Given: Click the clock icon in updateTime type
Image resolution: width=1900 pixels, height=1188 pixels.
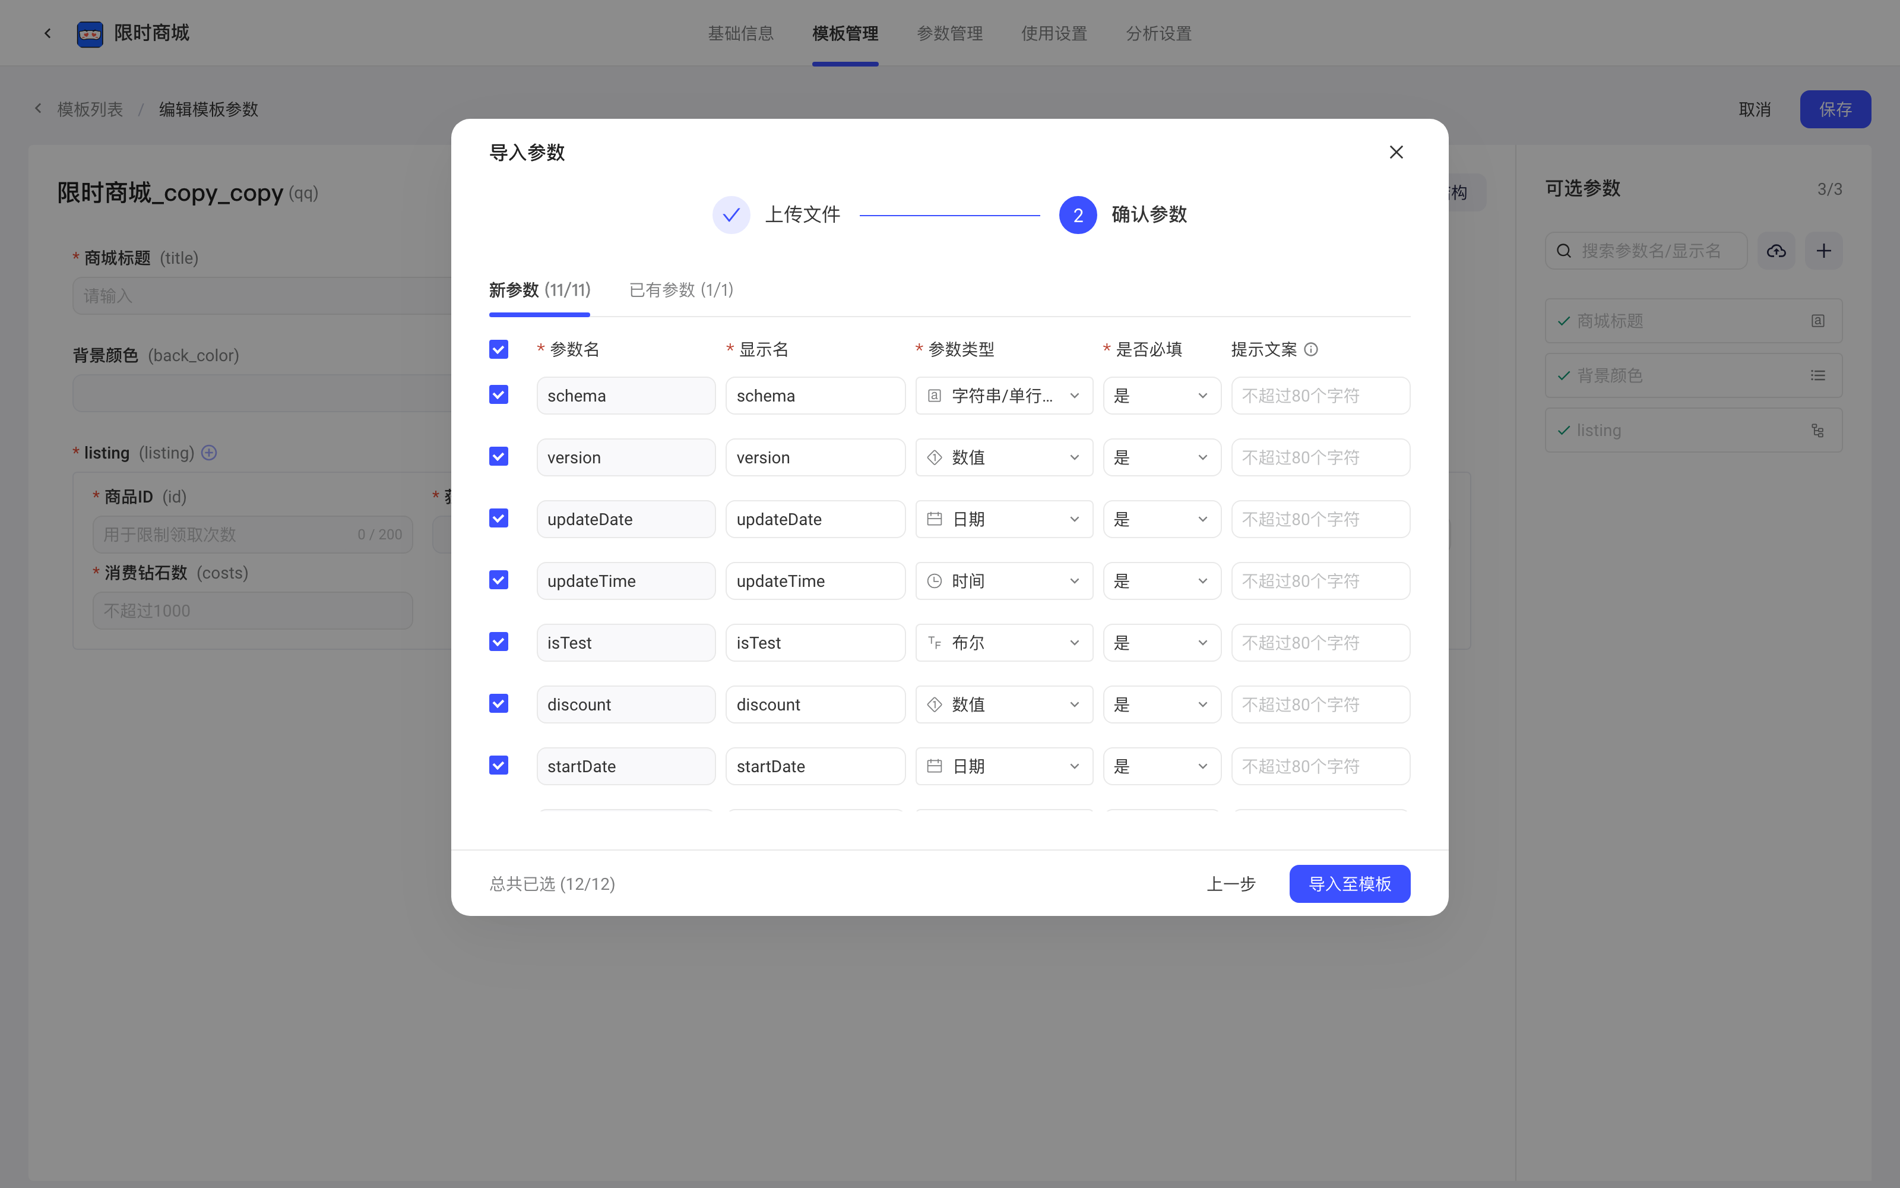Looking at the screenshot, I should click(x=935, y=581).
